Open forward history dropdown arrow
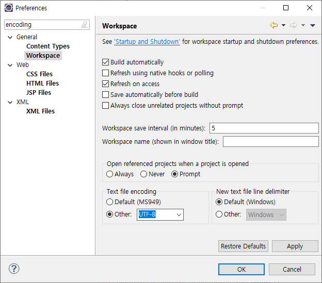Viewport: 322px width, 283px height. click(303, 25)
